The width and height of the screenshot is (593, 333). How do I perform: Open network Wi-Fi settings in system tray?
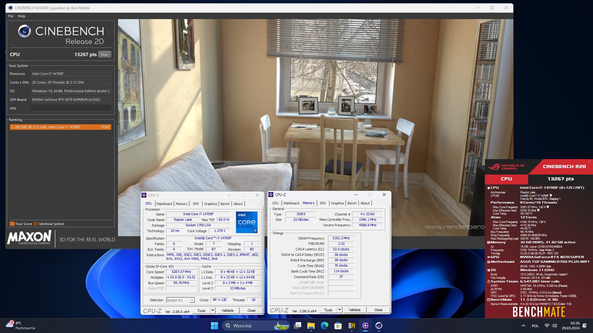[x=547, y=326]
